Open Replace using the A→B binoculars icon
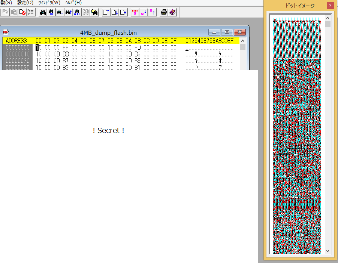 77,12
